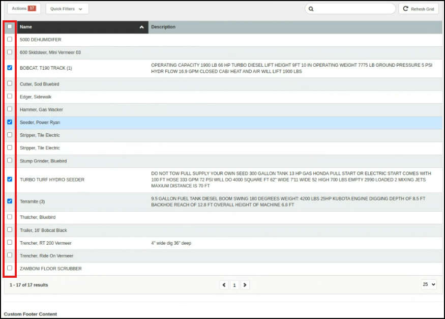Go to the next page arrow
Viewport: 445px width, 319px height.
tap(245, 285)
